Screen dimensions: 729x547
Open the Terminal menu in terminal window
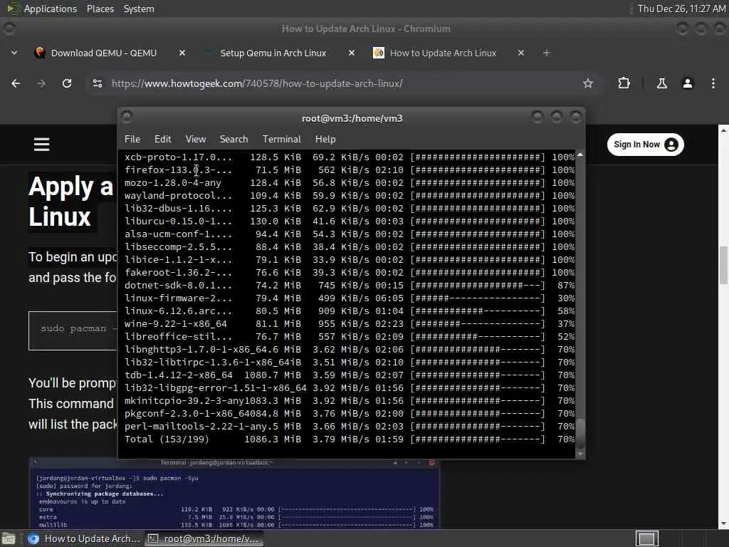pyautogui.click(x=282, y=139)
